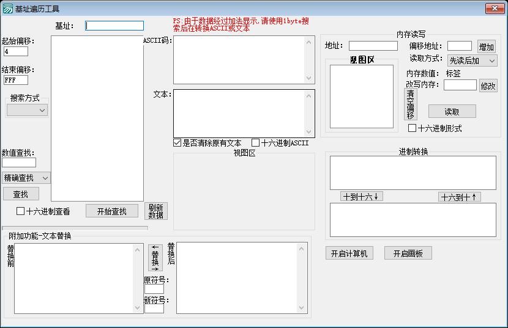Click the 改写内存 input field
The height and width of the screenshot is (328, 508).
460,85
